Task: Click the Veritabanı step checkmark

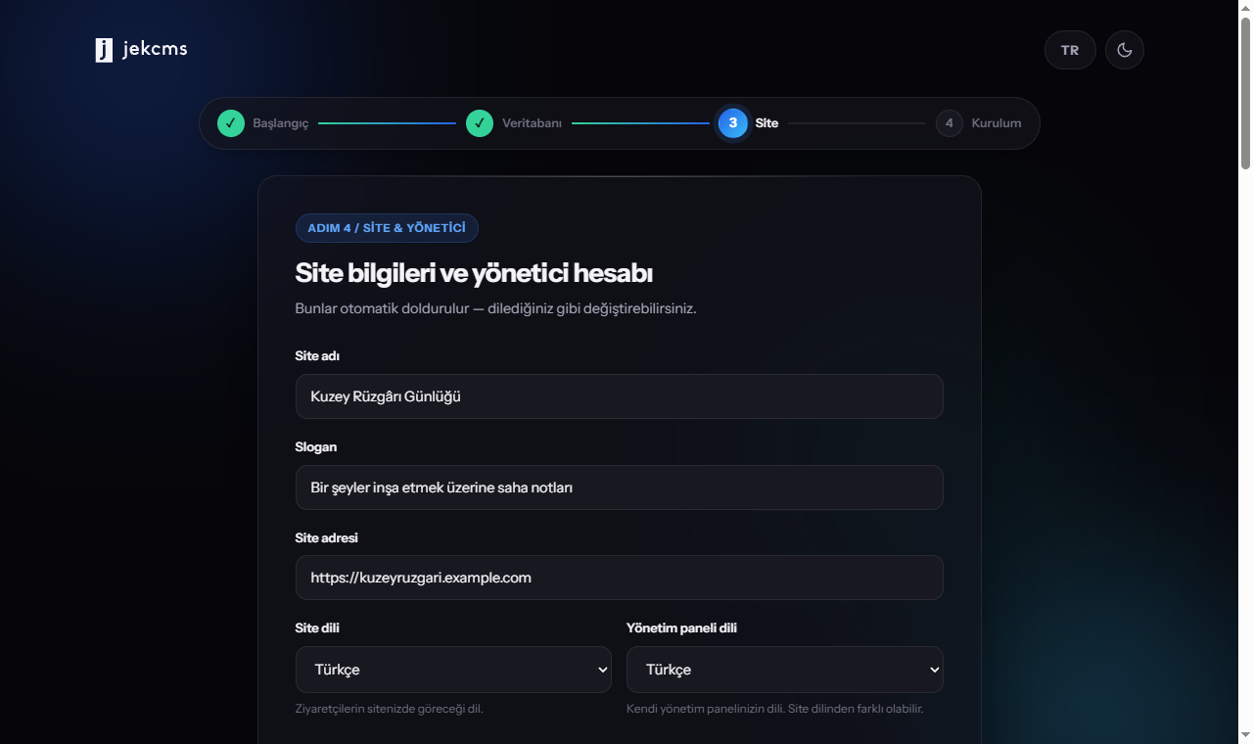Action: 480,123
